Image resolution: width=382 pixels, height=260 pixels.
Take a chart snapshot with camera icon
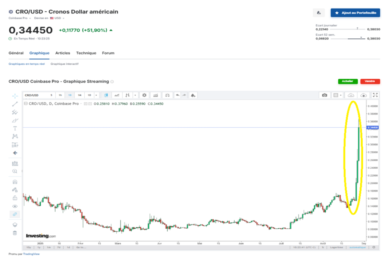325,95
